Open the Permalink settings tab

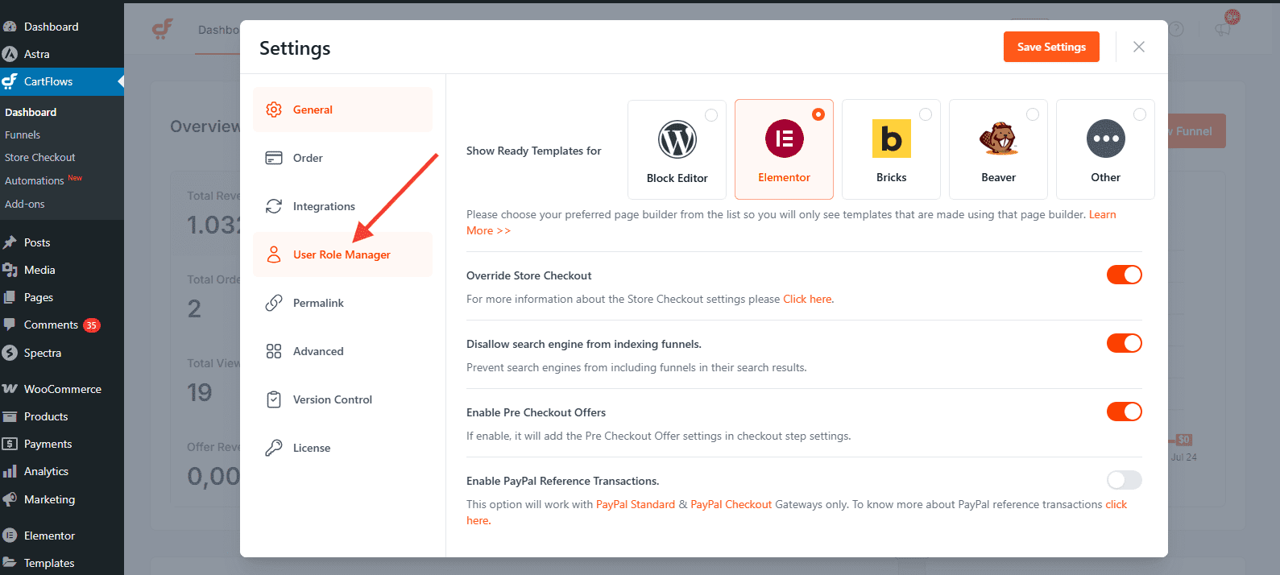[x=342, y=303]
